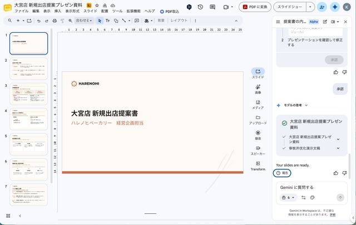Open the dark hexagon extension icon
Viewport: 356px width, 225px height.
(x=189, y=7)
